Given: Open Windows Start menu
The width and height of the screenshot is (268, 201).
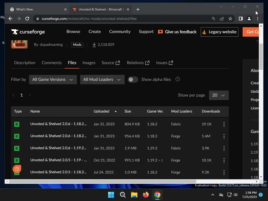Looking at the screenshot, I should click(x=111, y=195).
